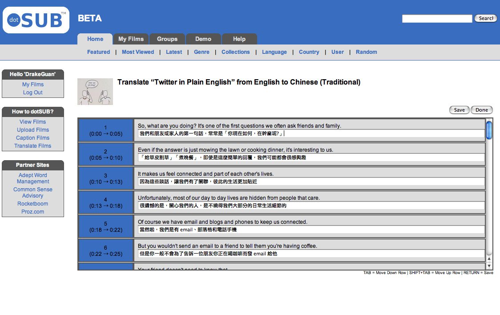
Task: Select row 1 timecode cell (0:00 → 0:05)
Action: tap(105, 130)
